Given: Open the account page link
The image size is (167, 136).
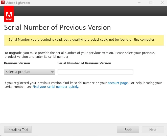Looking at the screenshot, I should coord(118,83).
